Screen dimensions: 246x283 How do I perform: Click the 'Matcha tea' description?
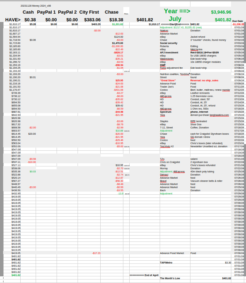(196, 50)
